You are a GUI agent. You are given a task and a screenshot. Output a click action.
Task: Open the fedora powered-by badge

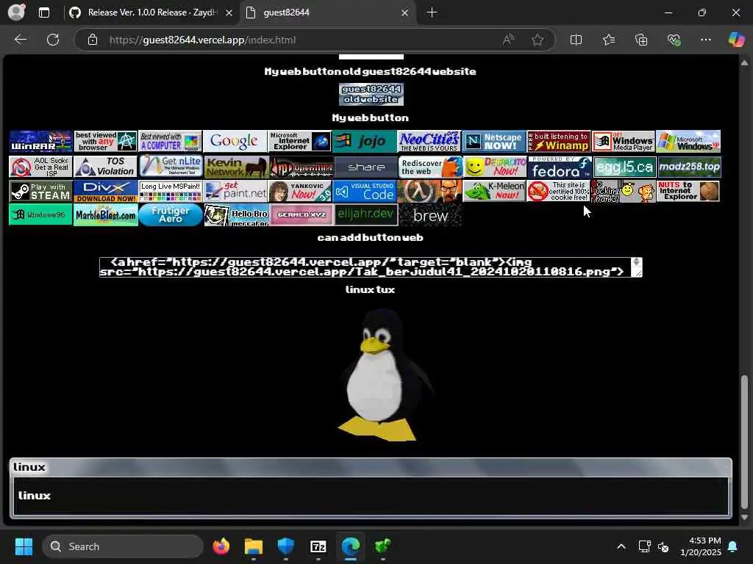560,167
